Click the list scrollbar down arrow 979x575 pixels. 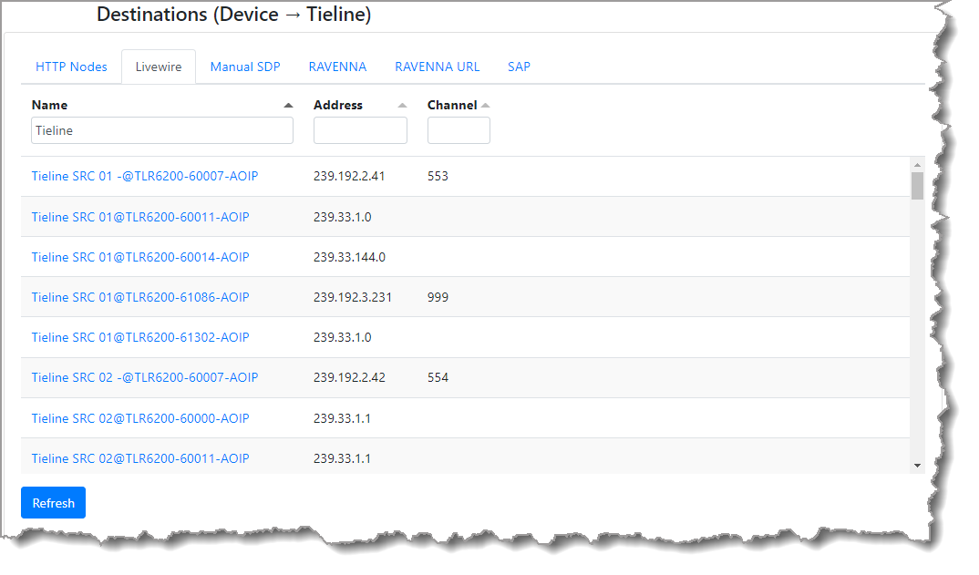click(917, 466)
